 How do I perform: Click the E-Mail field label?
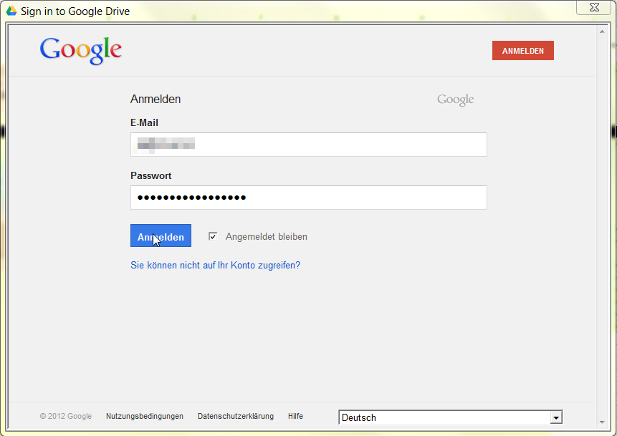(x=144, y=122)
